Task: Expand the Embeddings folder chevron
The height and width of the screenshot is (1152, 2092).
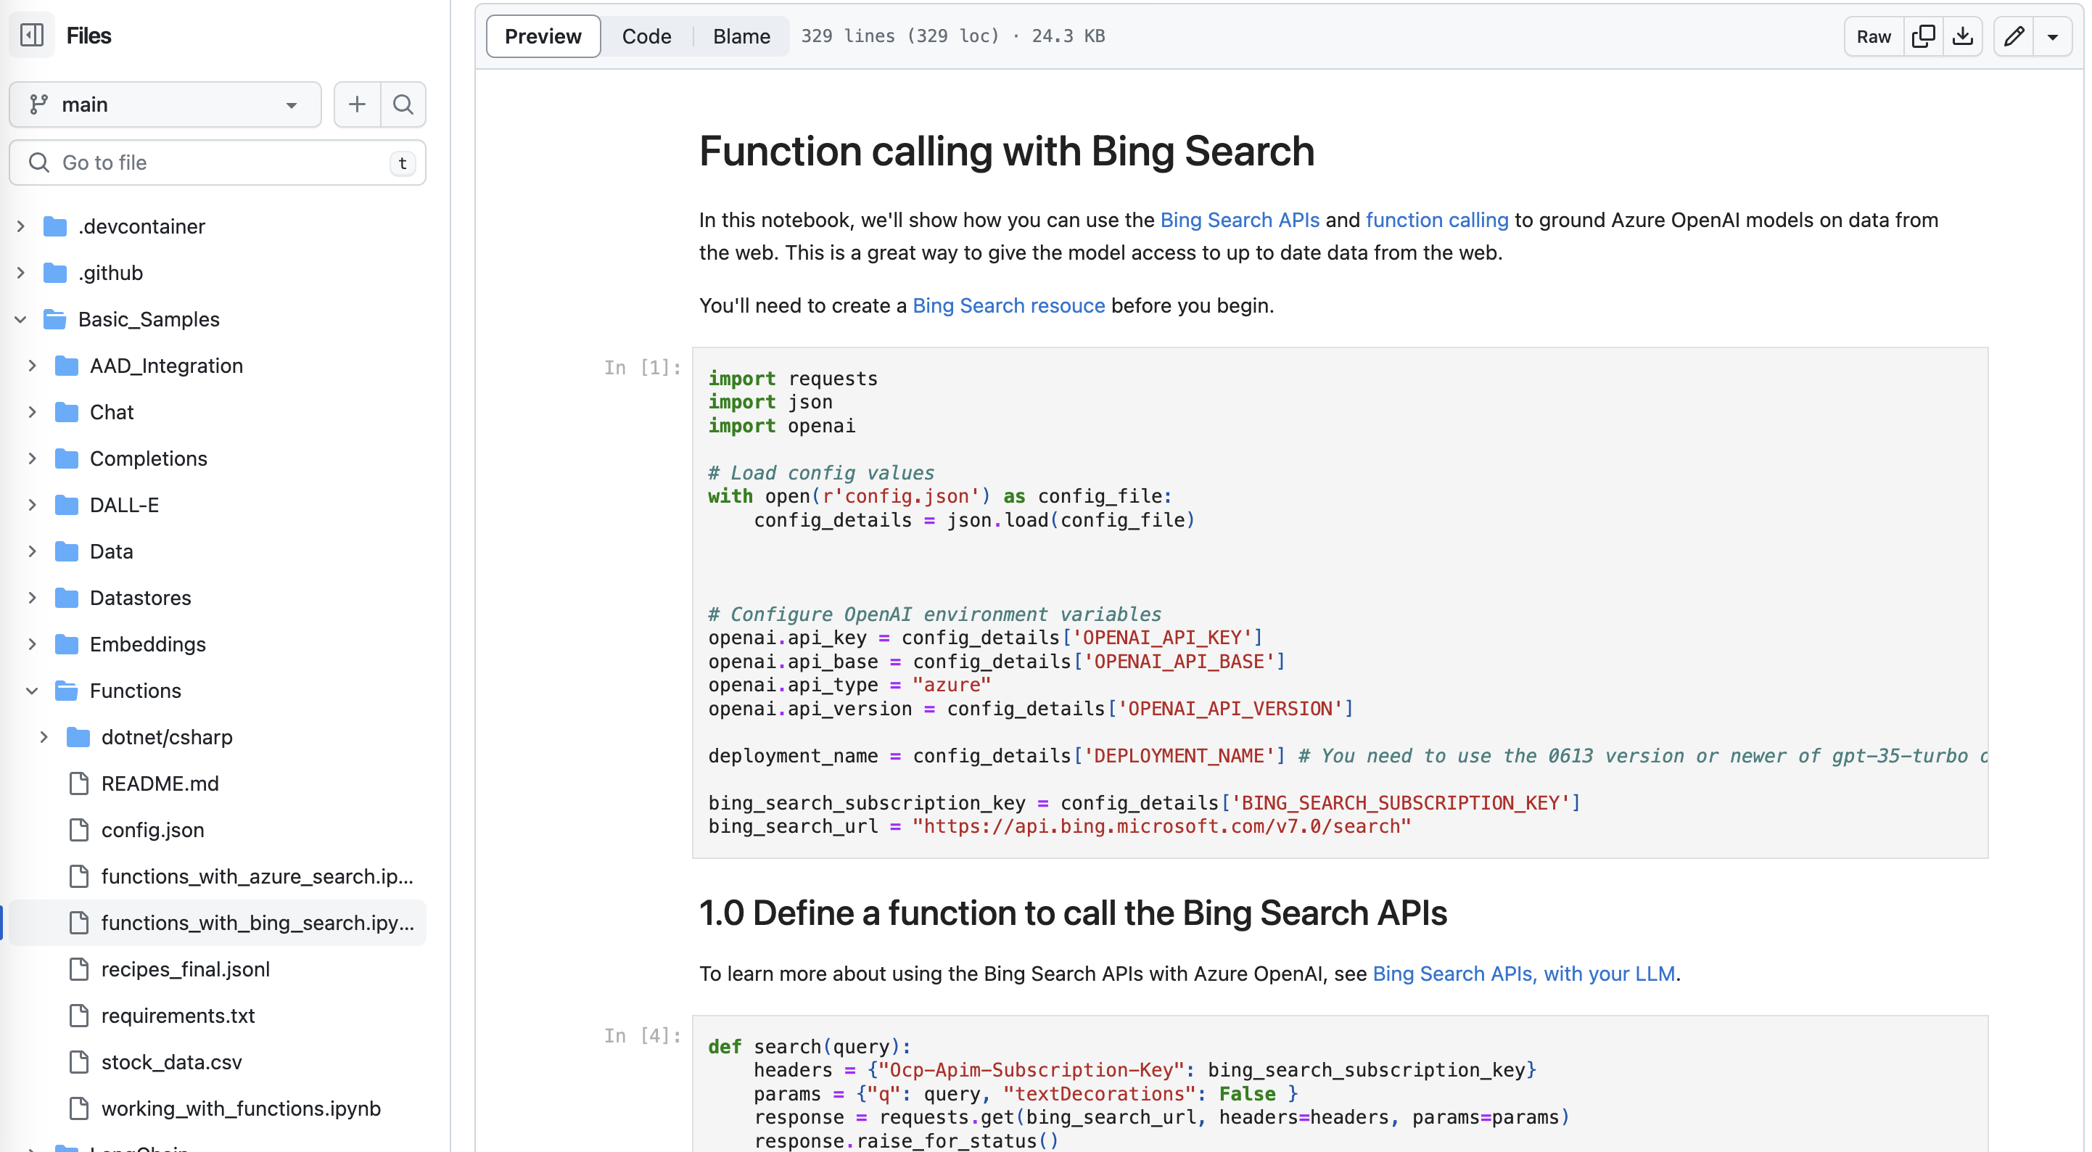Action: [x=33, y=643]
